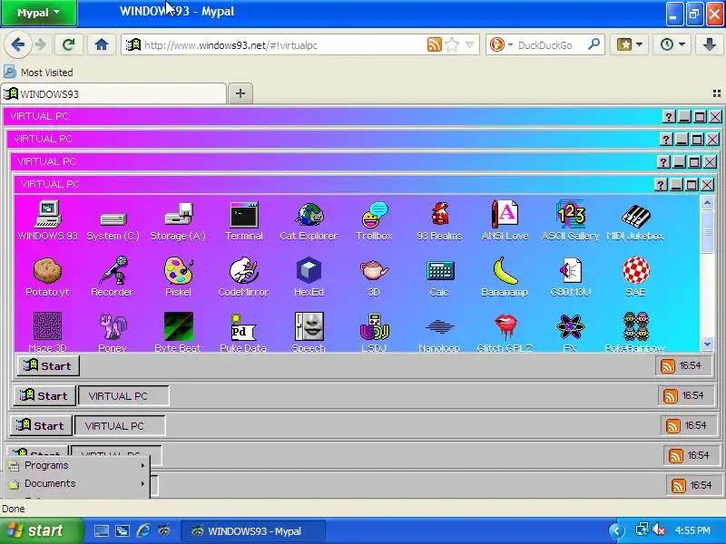Viewport: 726px width, 544px height.
Task: Open the HexEd cube icon
Action: pyautogui.click(x=309, y=277)
